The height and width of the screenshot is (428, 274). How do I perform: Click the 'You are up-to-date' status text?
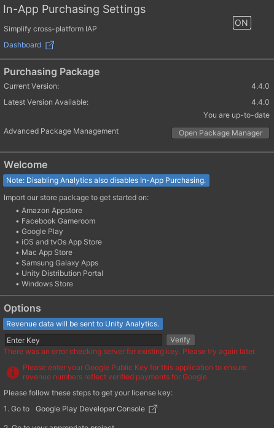(x=237, y=115)
